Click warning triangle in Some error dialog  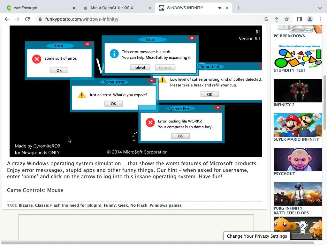pyautogui.click(x=82, y=95)
